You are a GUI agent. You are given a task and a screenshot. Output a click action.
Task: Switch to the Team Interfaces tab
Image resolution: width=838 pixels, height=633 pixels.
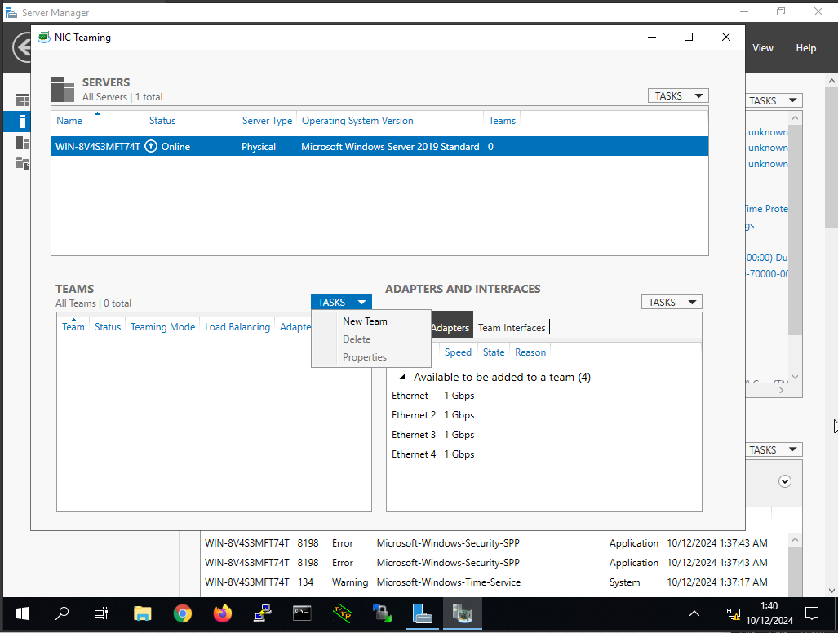(x=512, y=328)
